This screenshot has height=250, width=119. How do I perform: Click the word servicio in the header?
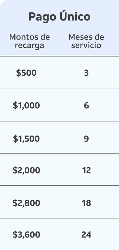pos(86,45)
